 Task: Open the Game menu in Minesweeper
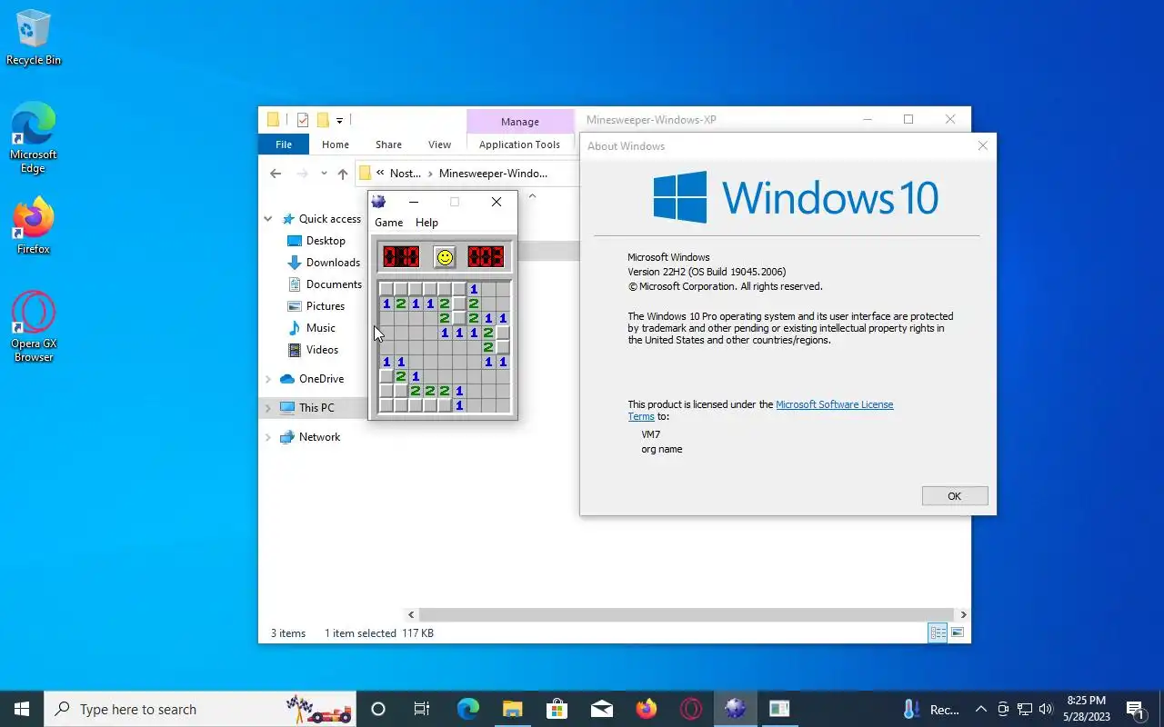(388, 223)
